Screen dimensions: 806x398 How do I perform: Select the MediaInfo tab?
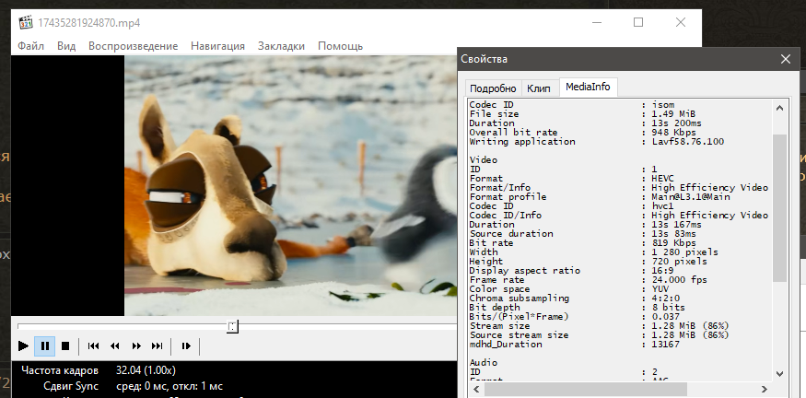(x=588, y=87)
